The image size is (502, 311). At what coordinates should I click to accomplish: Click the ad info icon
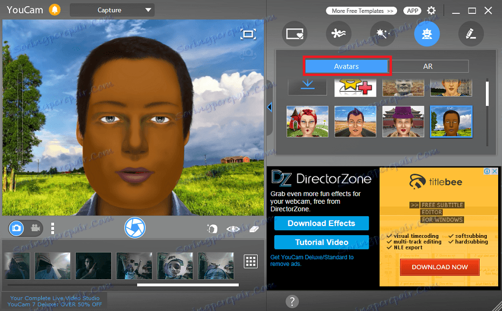coord(487,171)
